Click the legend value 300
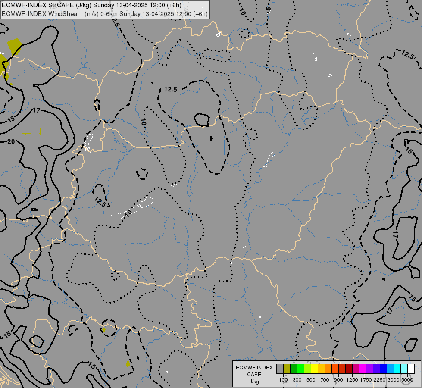 297,380
